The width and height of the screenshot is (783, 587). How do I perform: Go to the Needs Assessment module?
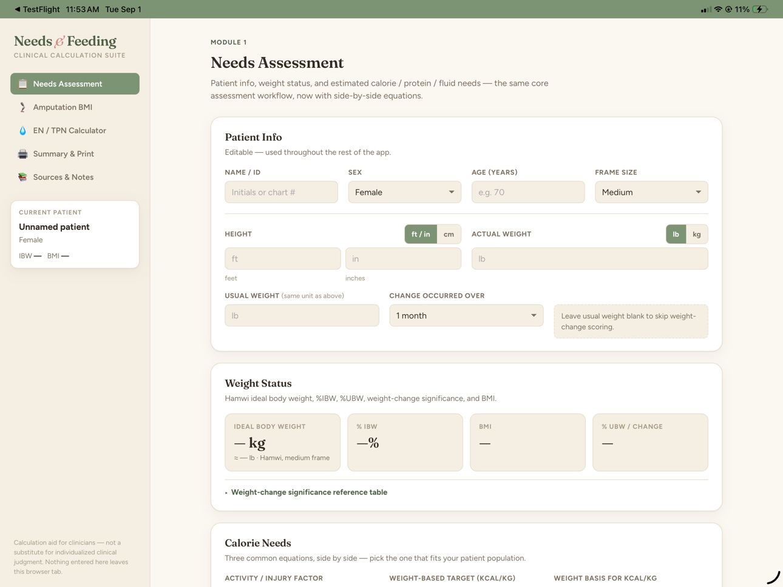point(75,84)
